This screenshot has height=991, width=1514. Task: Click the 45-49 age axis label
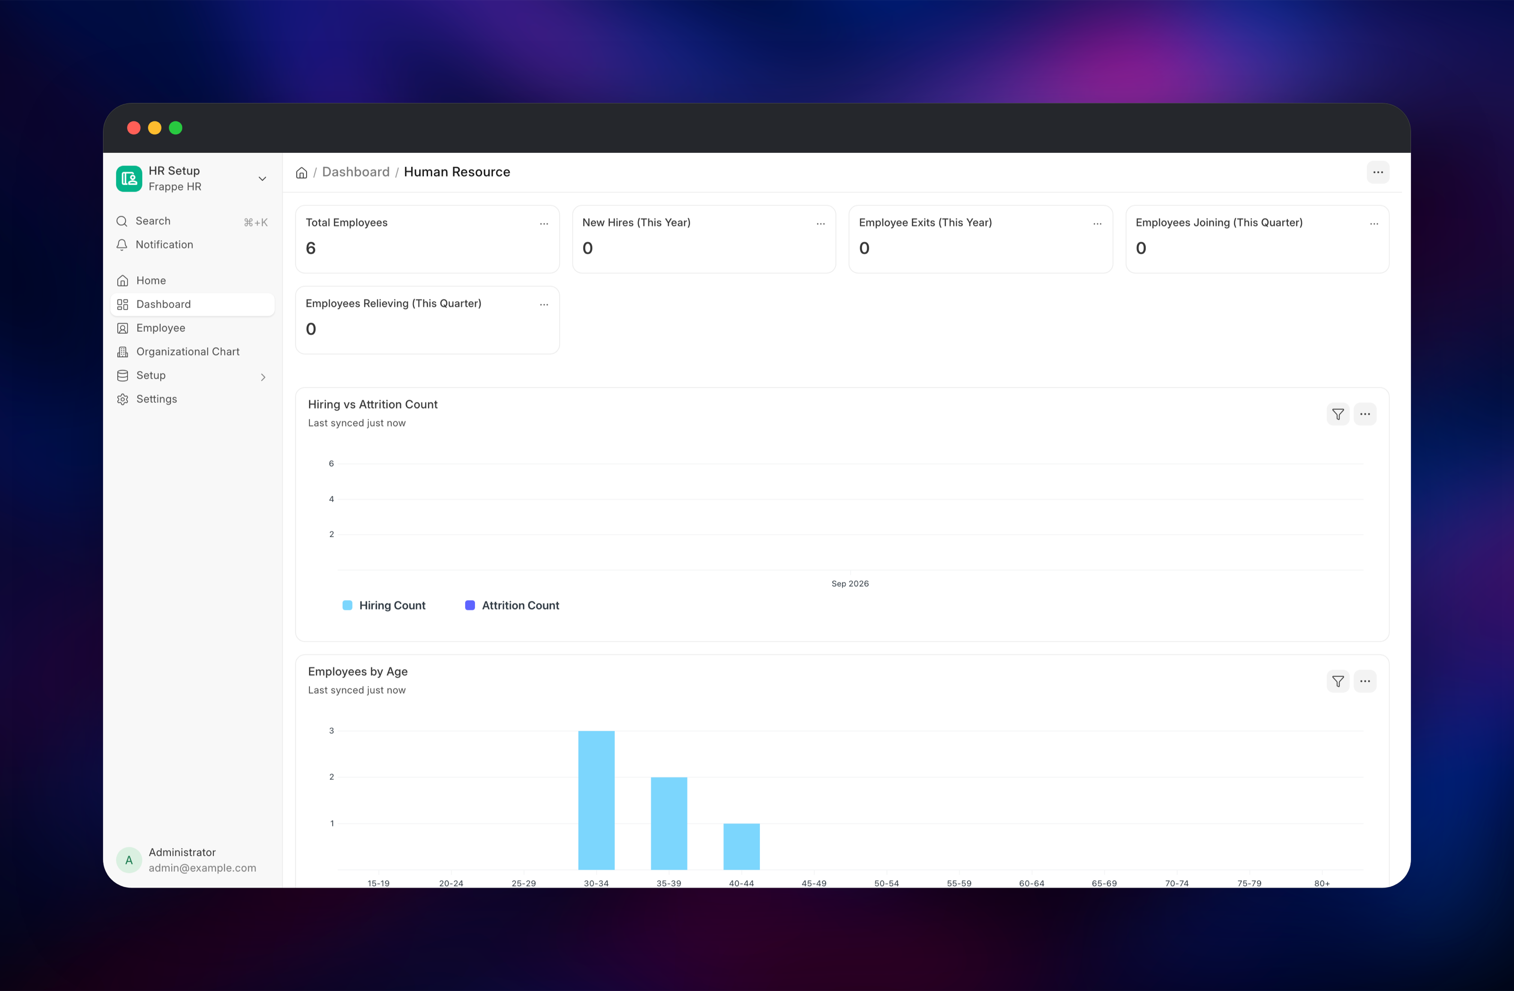(x=814, y=883)
